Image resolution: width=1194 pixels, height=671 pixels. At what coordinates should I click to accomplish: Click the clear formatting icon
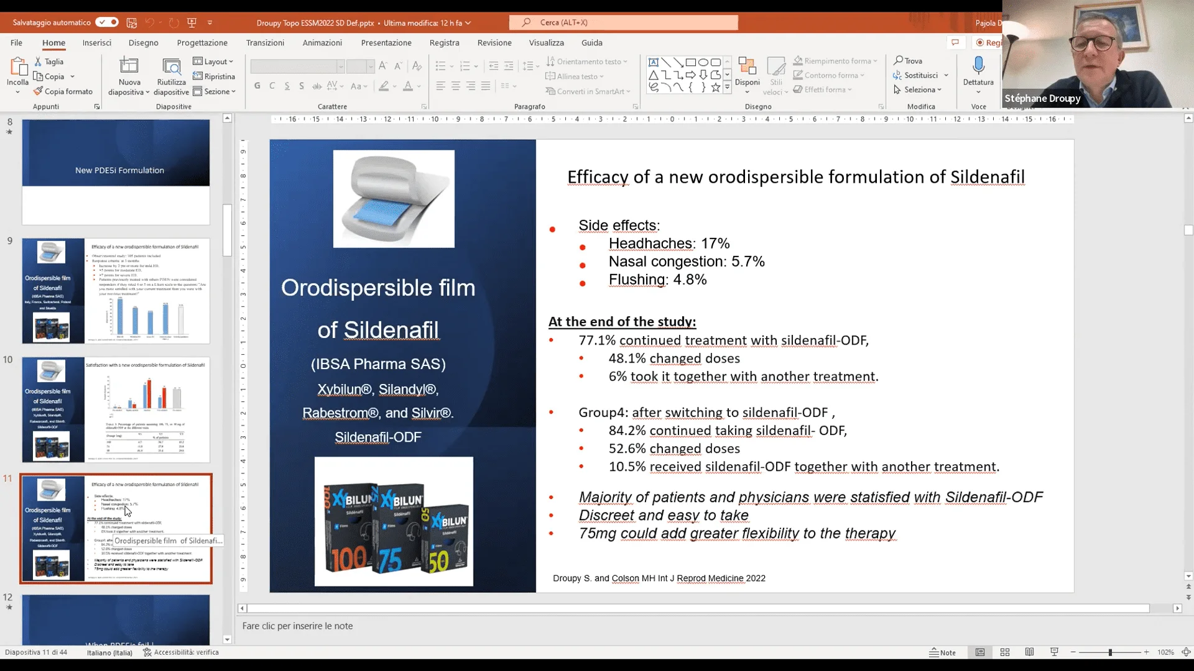click(417, 66)
